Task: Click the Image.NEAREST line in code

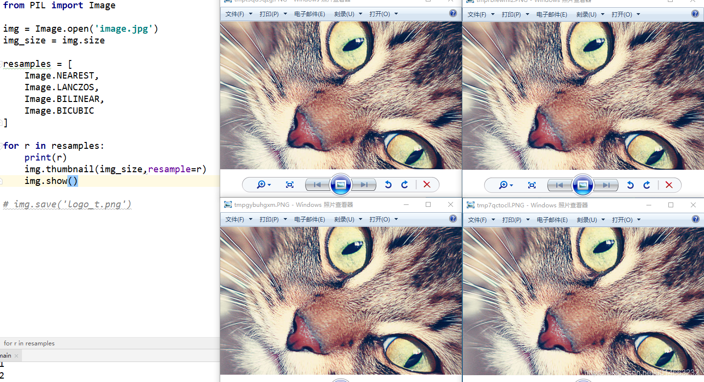Action: click(x=62, y=76)
